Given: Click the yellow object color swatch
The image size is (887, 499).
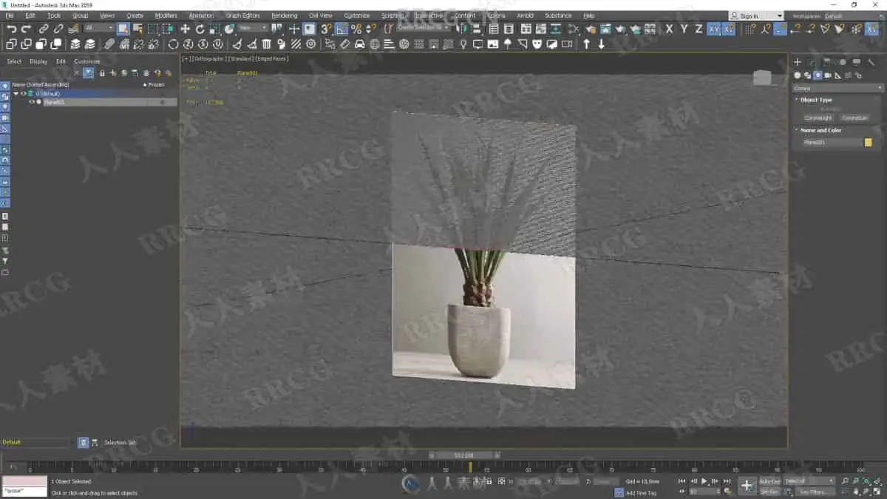Looking at the screenshot, I should pos(869,142).
